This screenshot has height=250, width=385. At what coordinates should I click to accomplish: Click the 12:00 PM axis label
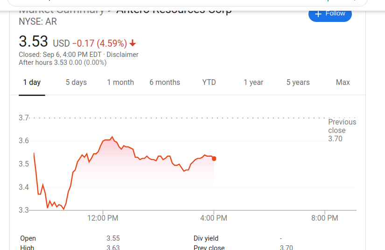click(x=103, y=218)
